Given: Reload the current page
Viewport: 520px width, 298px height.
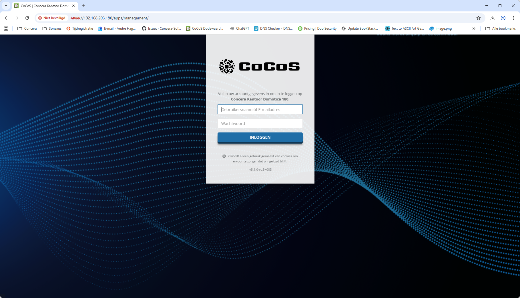Looking at the screenshot, I should (x=27, y=18).
